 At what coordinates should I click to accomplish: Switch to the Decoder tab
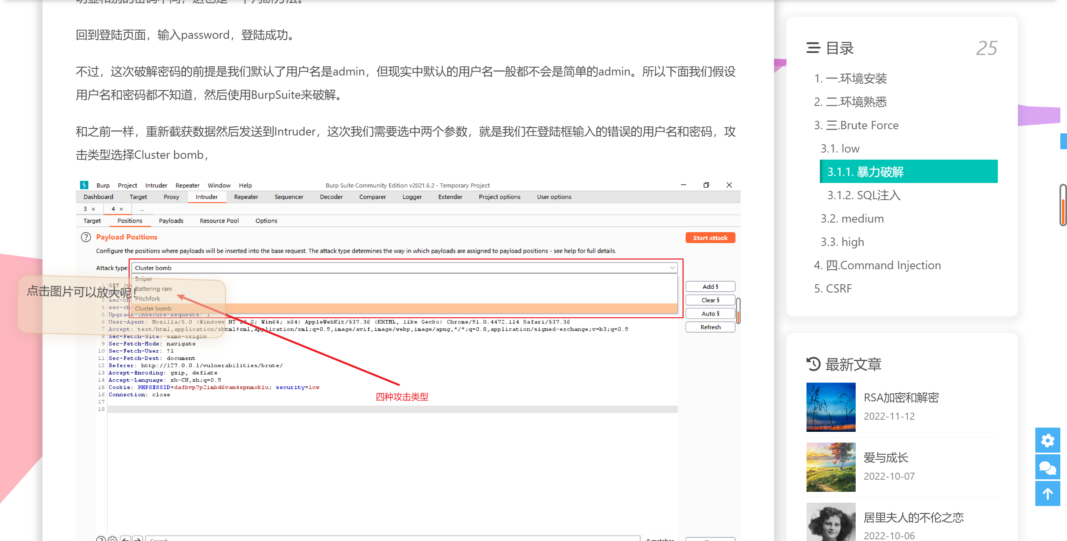pos(331,197)
